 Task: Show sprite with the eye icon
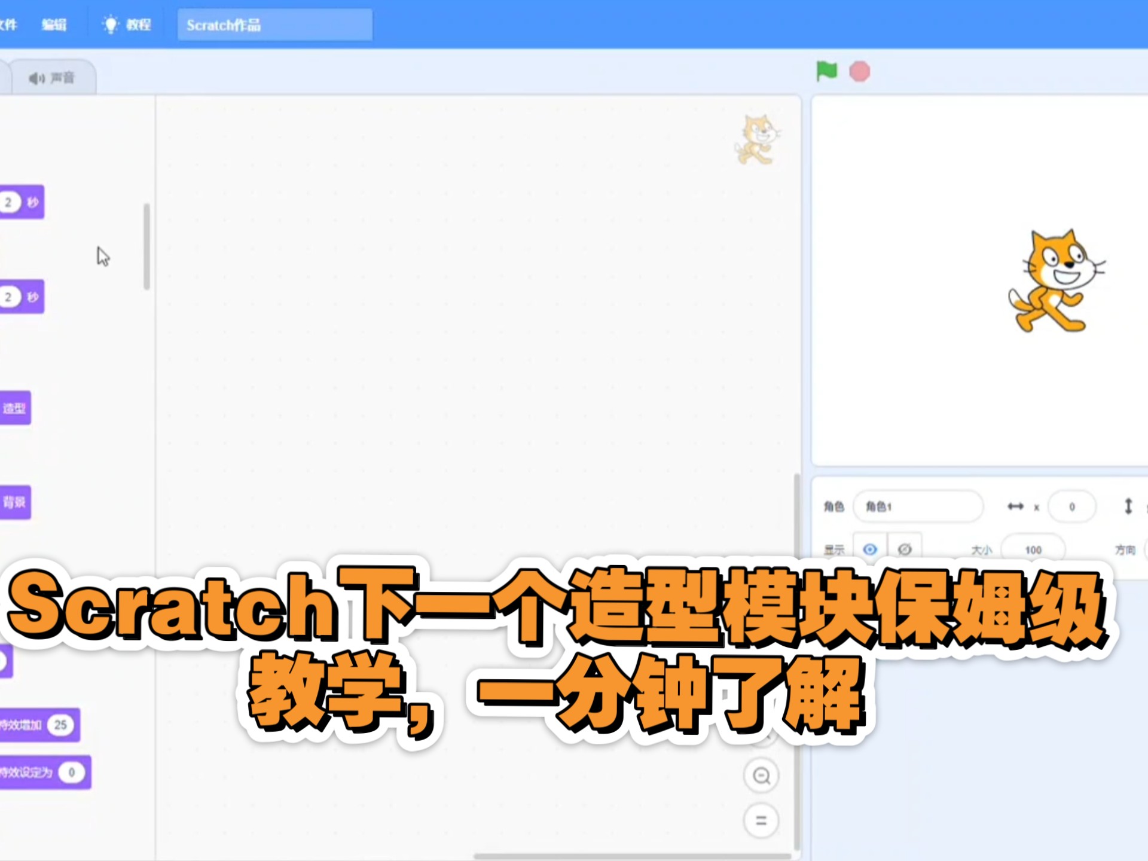(870, 549)
